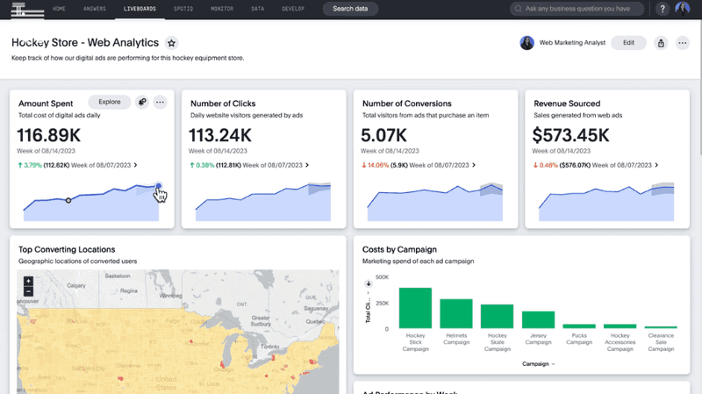This screenshot has height=394, width=702.
Task: Click the Edit button
Action: pos(628,43)
